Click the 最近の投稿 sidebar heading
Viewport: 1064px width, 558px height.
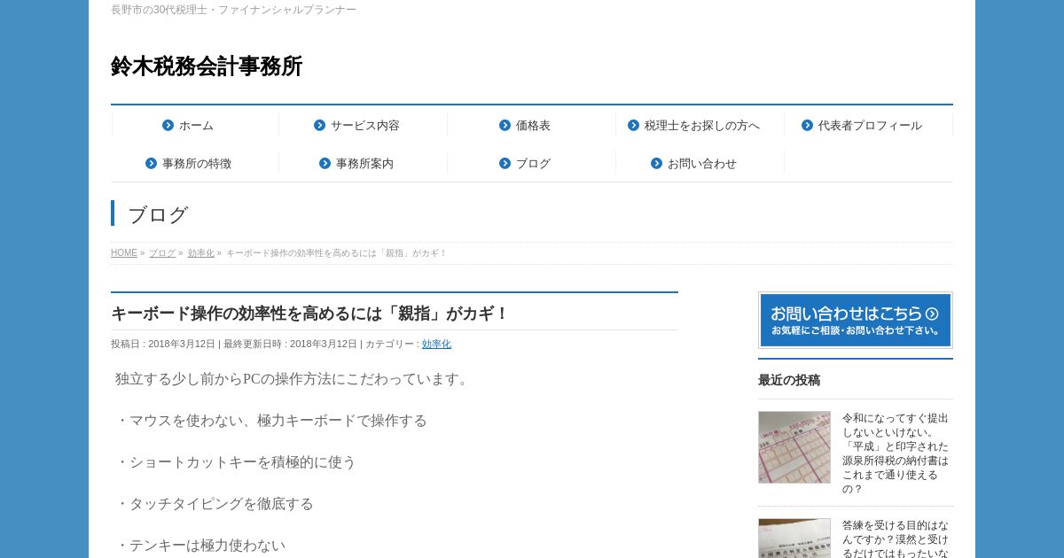[789, 380]
